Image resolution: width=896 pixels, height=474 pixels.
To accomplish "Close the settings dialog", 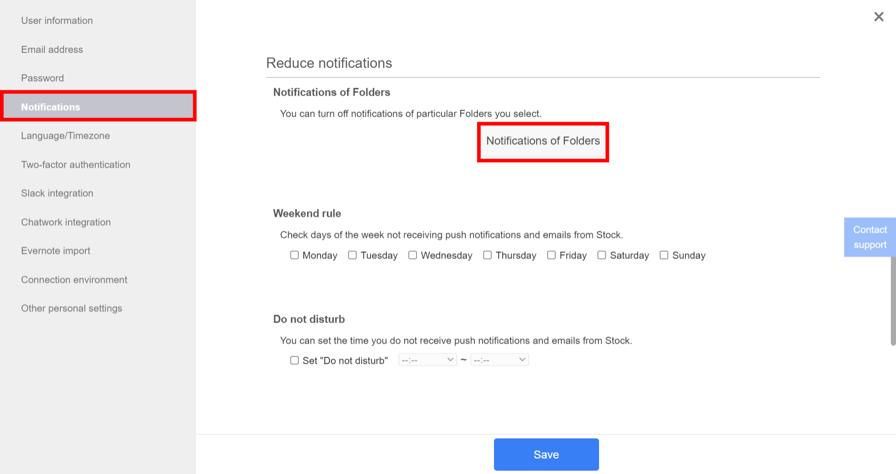I will [x=879, y=16].
